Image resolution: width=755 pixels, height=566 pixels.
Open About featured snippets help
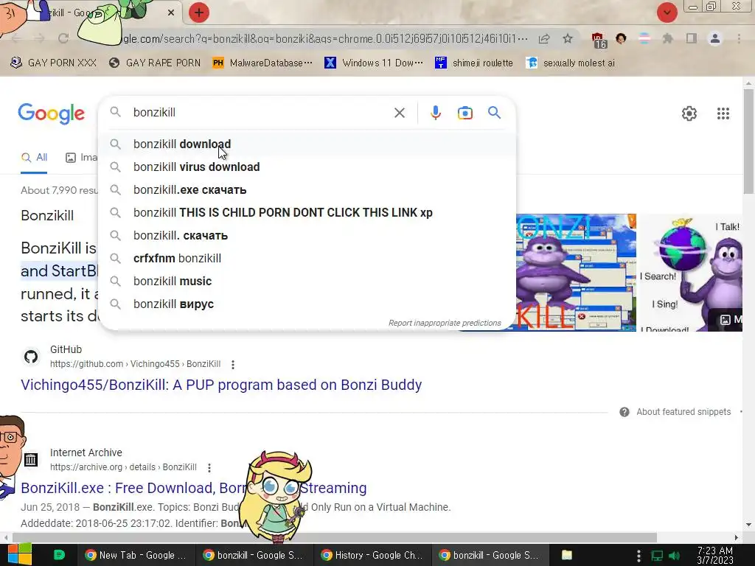(x=675, y=412)
